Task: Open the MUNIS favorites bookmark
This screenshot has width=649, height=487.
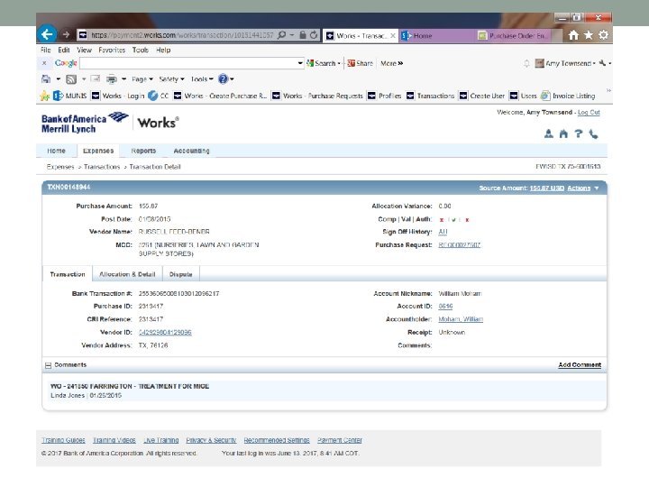Action: click(x=70, y=96)
